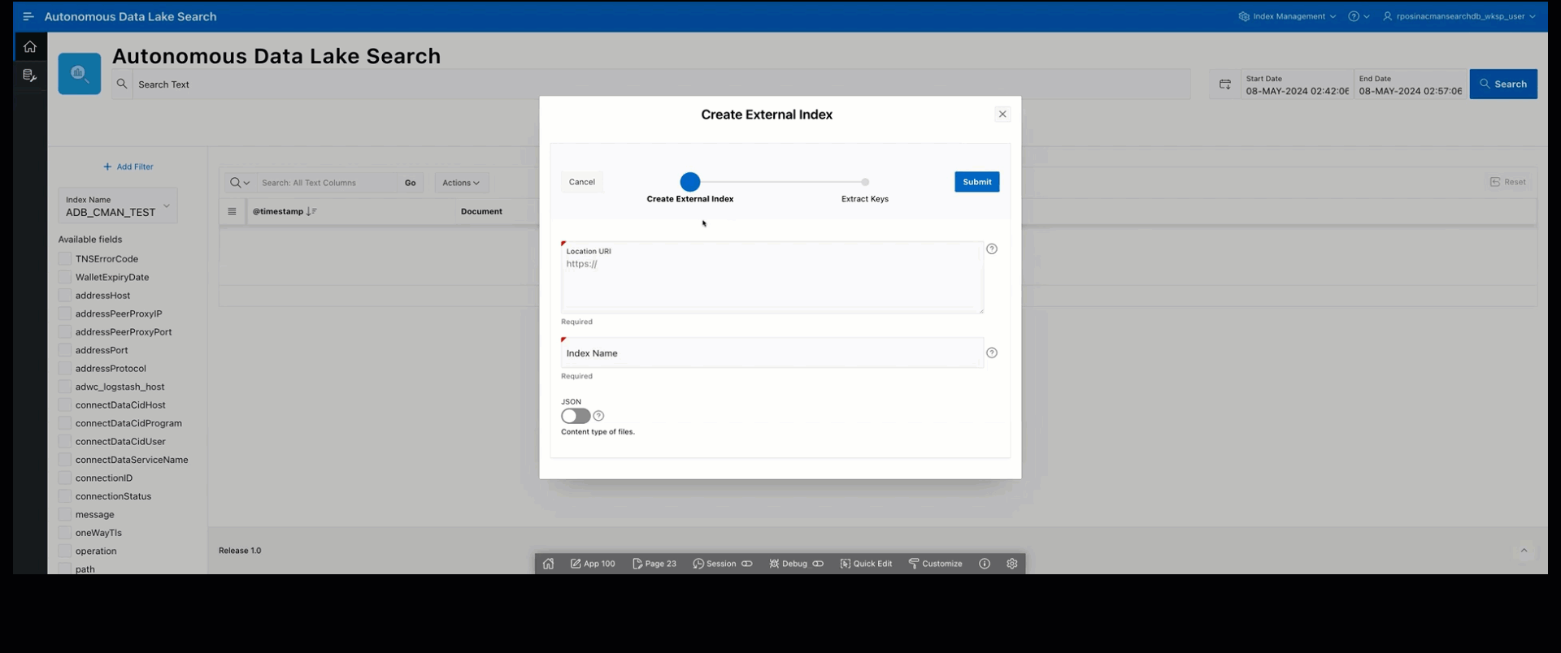This screenshot has width=1561, height=653.
Task: Click the Go button
Action: click(411, 183)
